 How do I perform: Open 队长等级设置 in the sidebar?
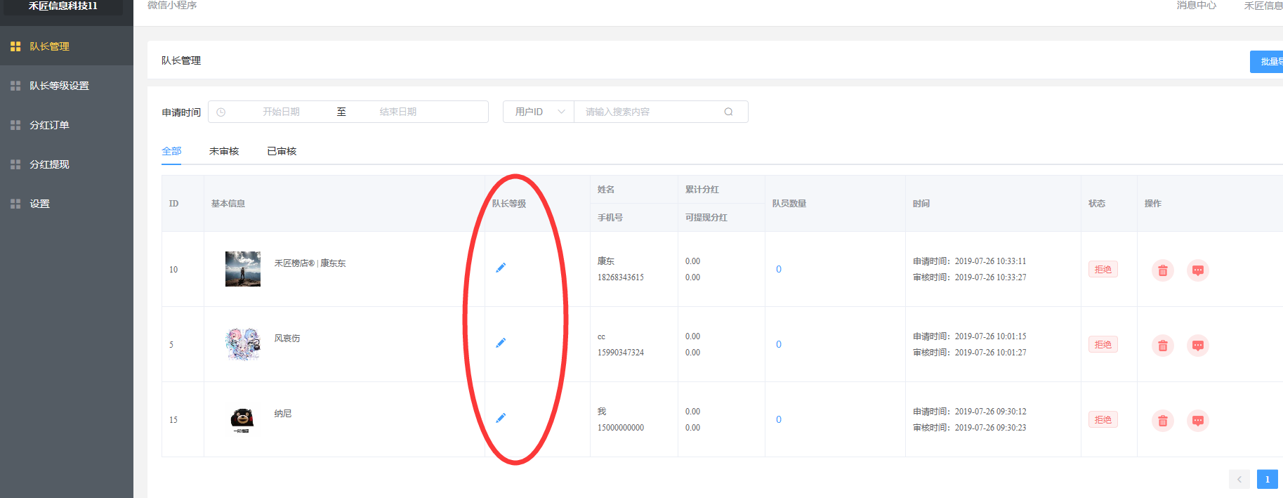[59, 86]
